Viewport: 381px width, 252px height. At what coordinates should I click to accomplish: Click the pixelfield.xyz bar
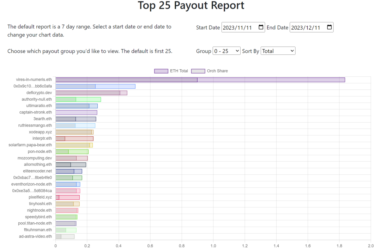pyautogui.click(x=67, y=197)
